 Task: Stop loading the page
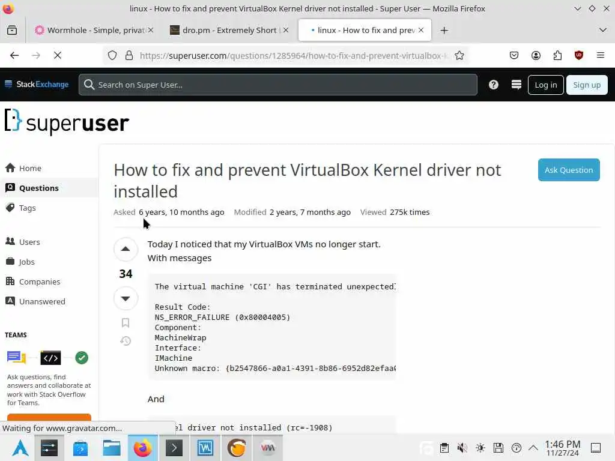pyautogui.click(x=58, y=55)
